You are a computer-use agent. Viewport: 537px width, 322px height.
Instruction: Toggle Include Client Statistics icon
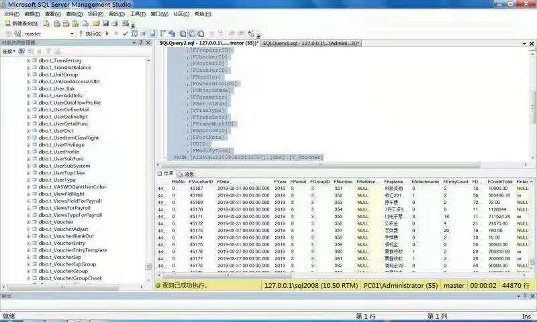pyautogui.click(x=172, y=34)
